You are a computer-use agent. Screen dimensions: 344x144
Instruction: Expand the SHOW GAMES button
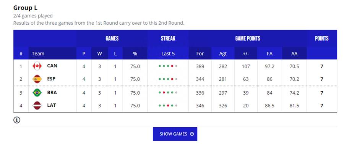click(175, 134)
